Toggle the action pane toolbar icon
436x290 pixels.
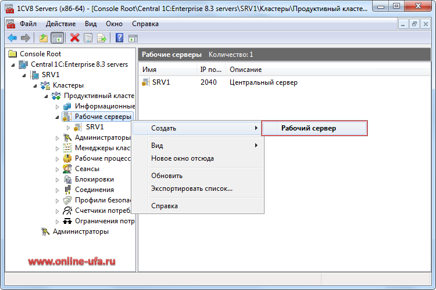pyautogui.click(x=133, y=38)
